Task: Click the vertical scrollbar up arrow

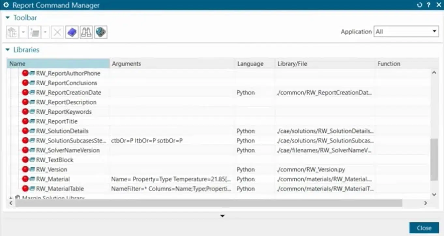Action: (x=434, y=73)
